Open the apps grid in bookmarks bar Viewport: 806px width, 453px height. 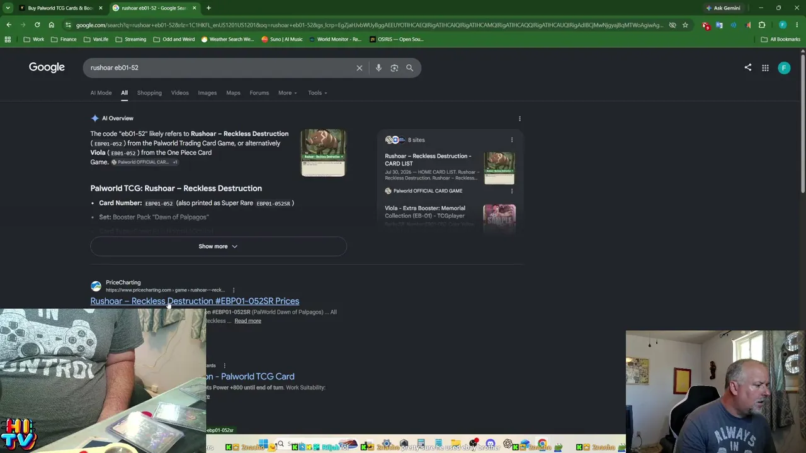(8, 39)
